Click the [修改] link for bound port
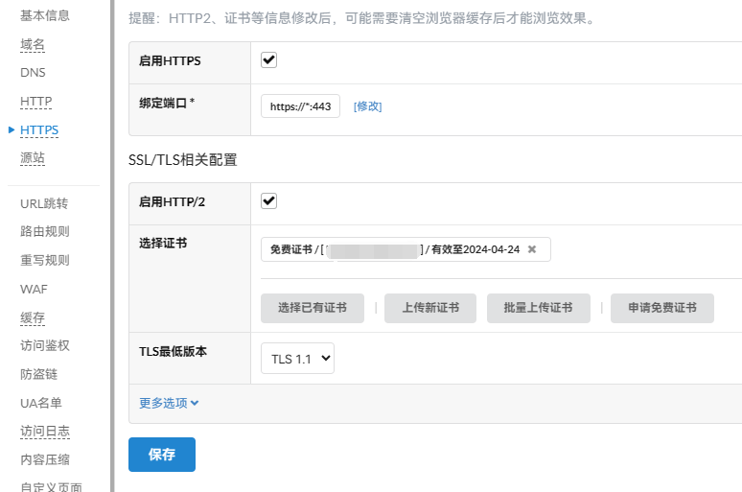 (367, 106)
